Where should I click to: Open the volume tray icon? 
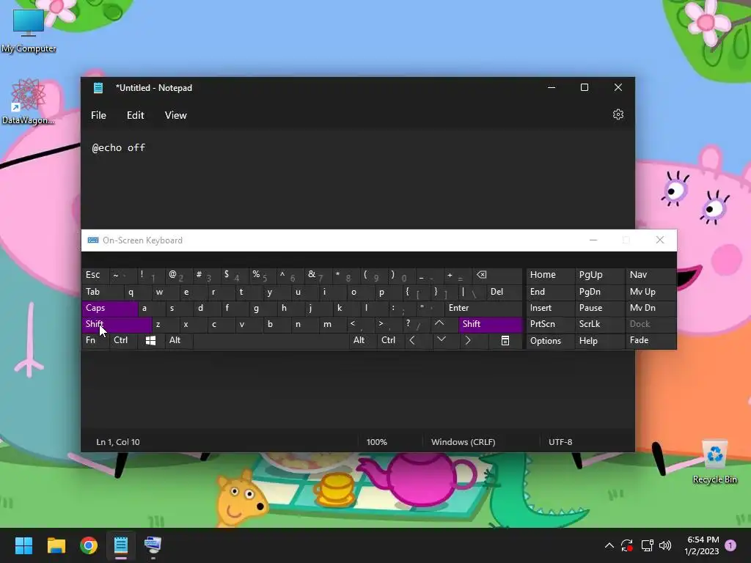coord(664,545)
